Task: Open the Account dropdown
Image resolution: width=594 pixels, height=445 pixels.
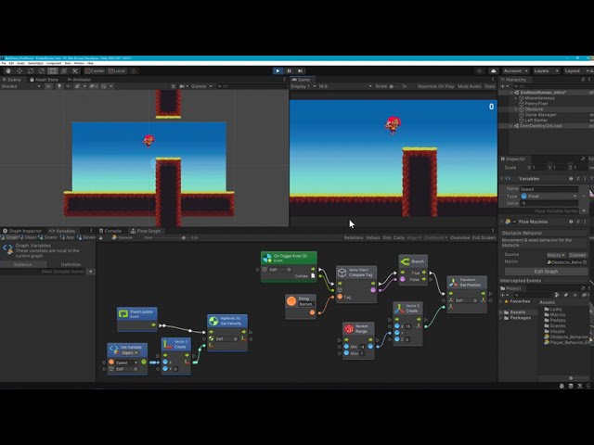Action: [x=515, y=70]
